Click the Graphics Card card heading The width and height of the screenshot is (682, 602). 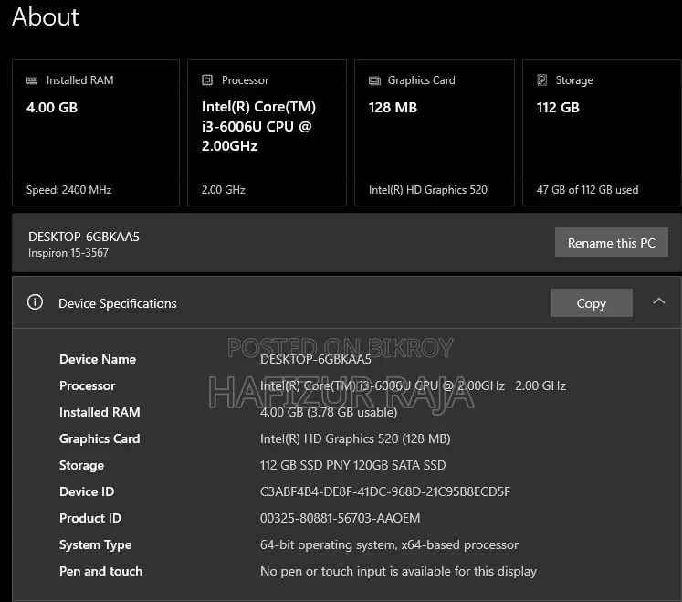pyautogui.click(x=422, y=80)
